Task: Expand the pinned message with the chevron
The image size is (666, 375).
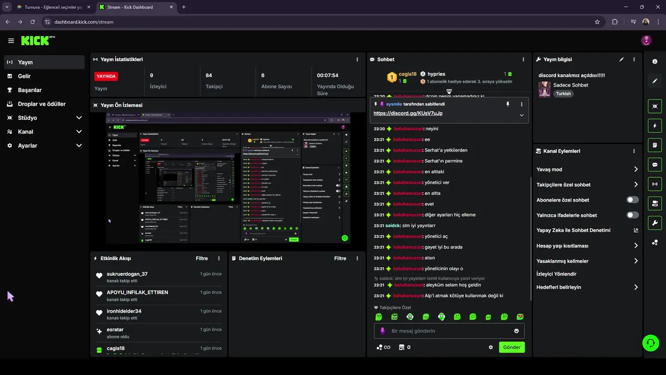Action: (521, 115)
